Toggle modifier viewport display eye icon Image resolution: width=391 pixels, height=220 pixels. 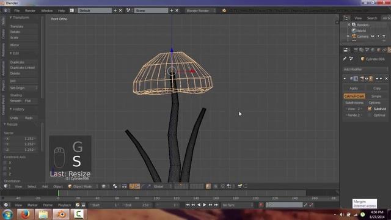click(x=367, y=79)
